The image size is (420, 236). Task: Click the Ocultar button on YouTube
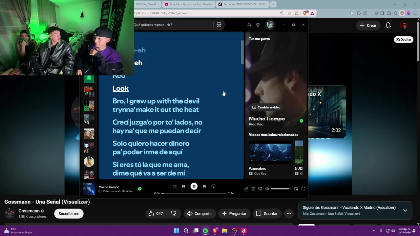tap(404, 39)
